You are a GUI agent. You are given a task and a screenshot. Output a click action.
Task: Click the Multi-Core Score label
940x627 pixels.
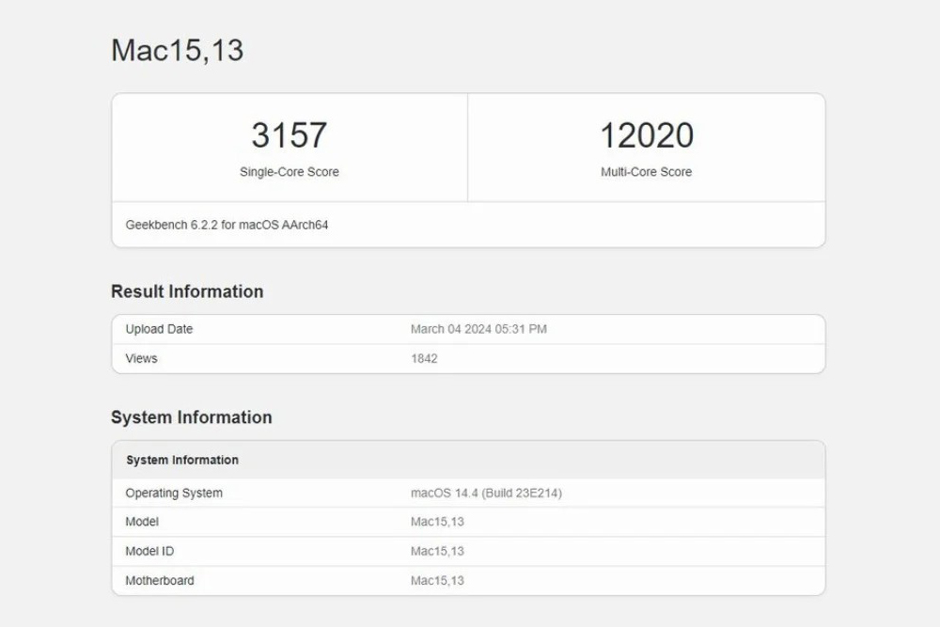pos(647,172)
